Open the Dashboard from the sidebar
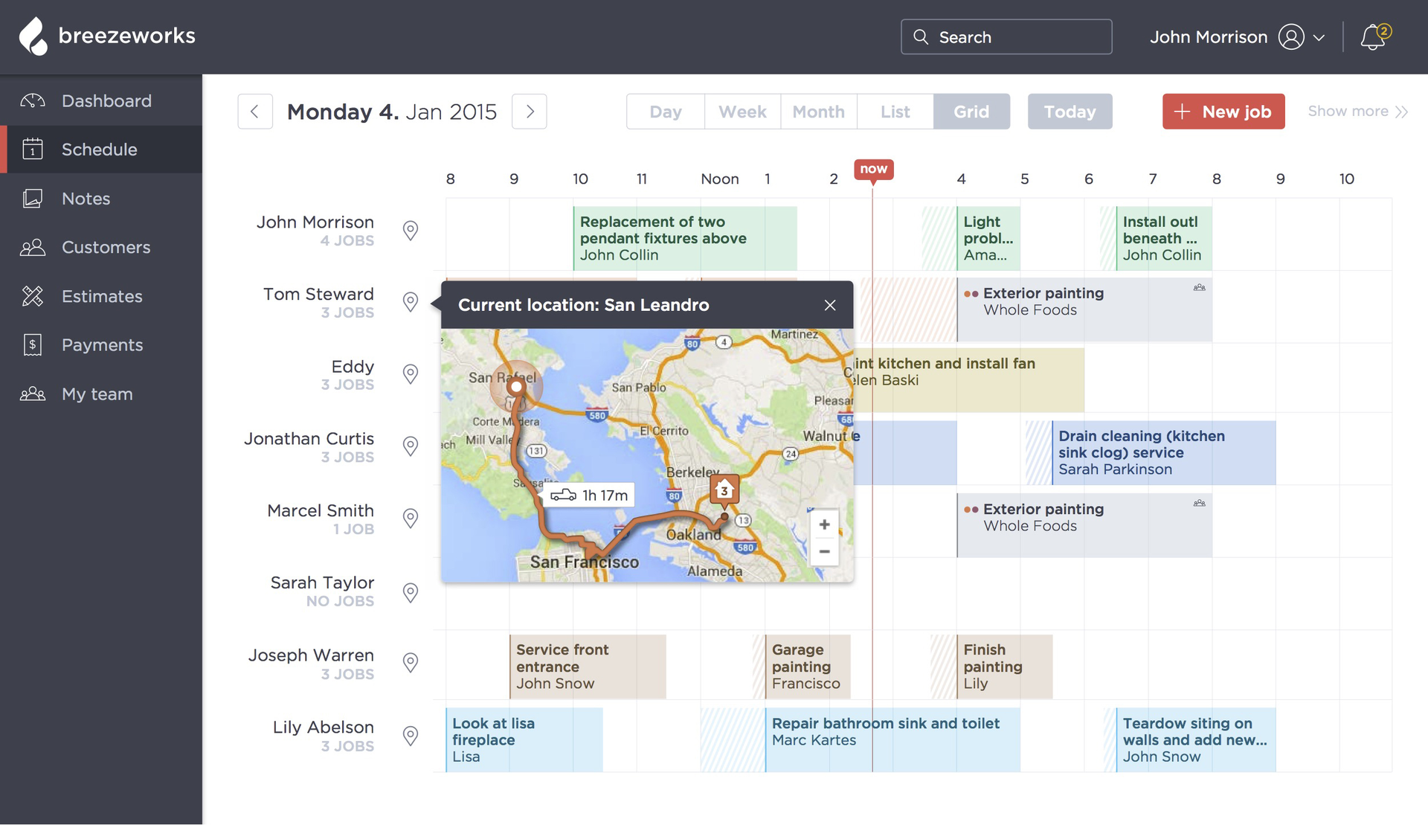This screenshot has width=1428, height=825. [x=106, y=100]
